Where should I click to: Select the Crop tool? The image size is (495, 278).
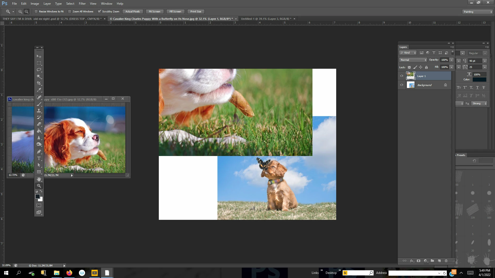point(39,83)
